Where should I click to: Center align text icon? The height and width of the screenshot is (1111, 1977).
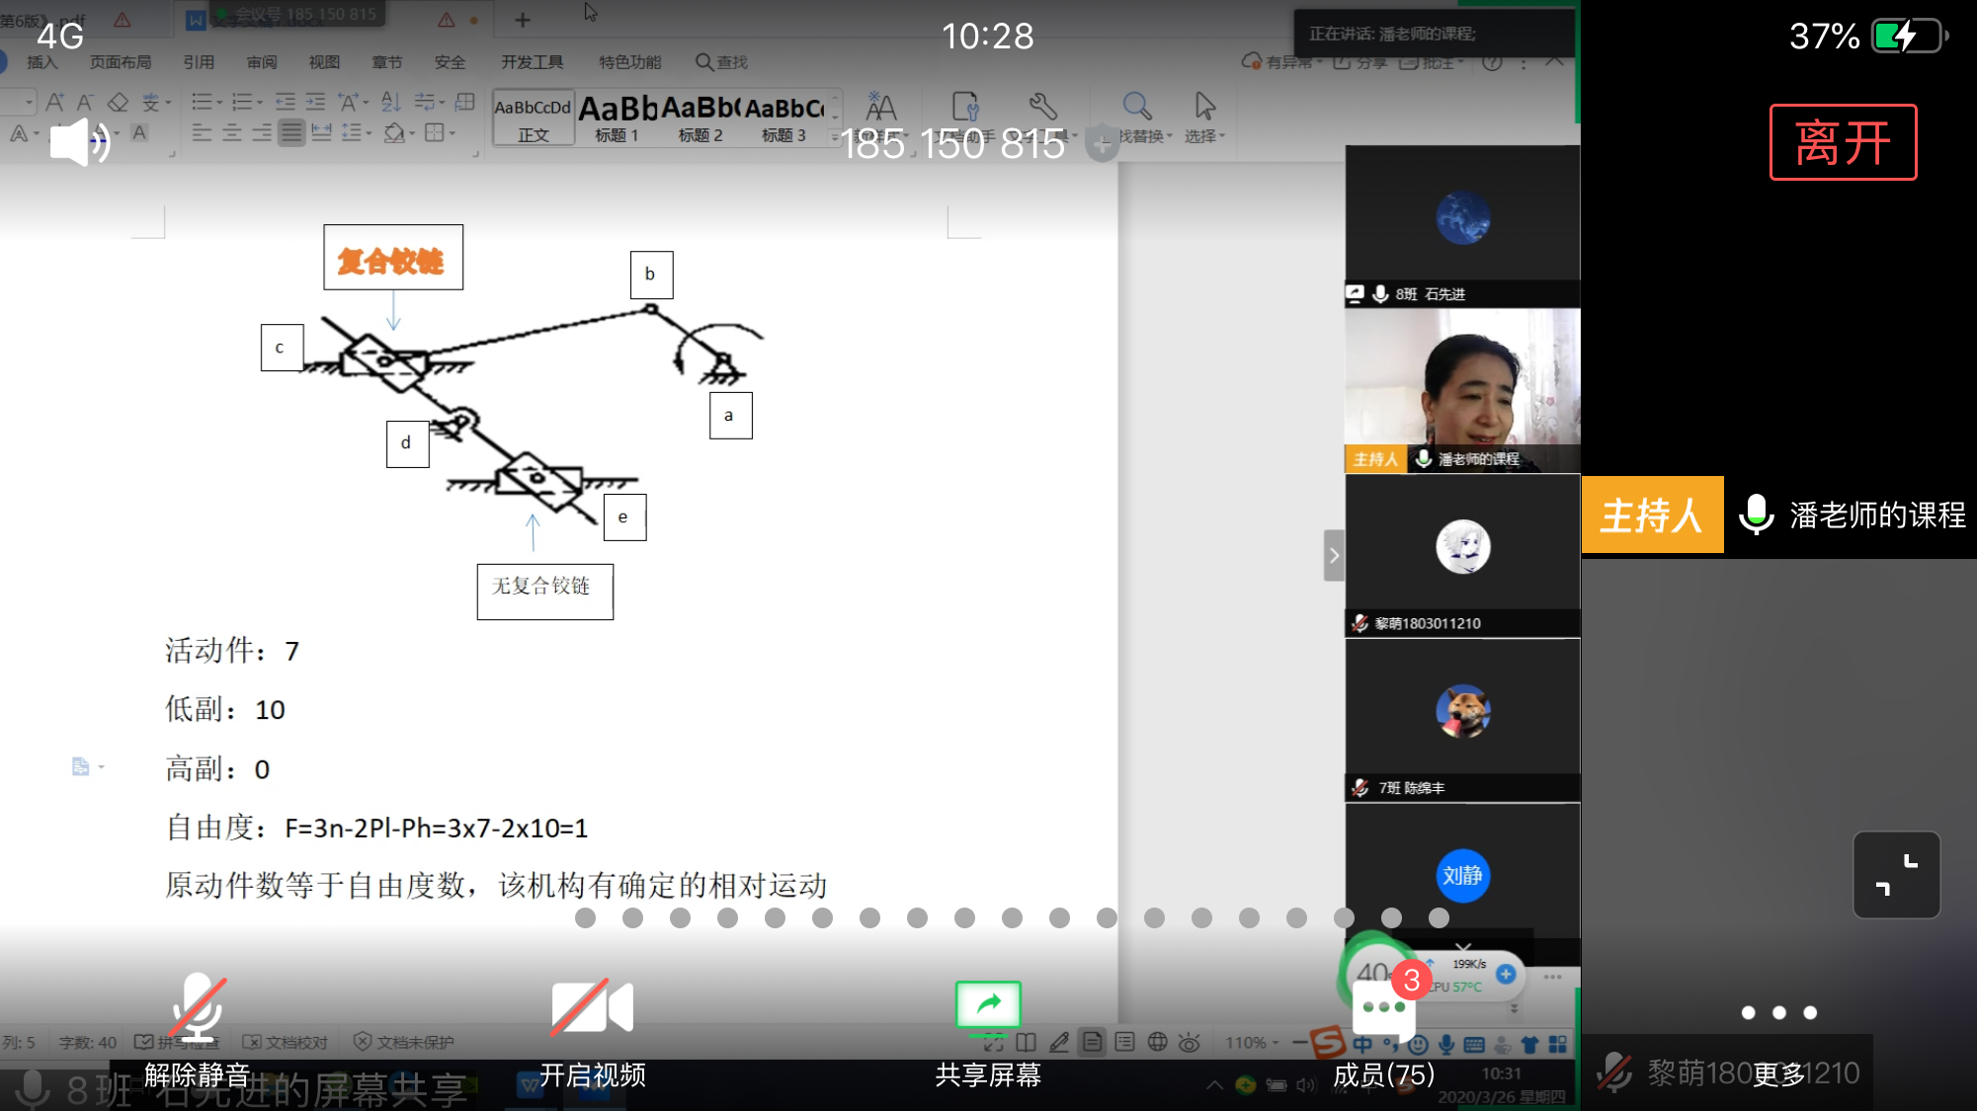[232, 132]
